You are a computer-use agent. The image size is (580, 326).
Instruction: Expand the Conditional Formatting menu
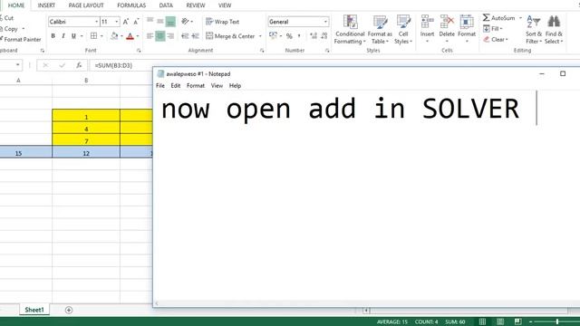(x=350, y=30)
